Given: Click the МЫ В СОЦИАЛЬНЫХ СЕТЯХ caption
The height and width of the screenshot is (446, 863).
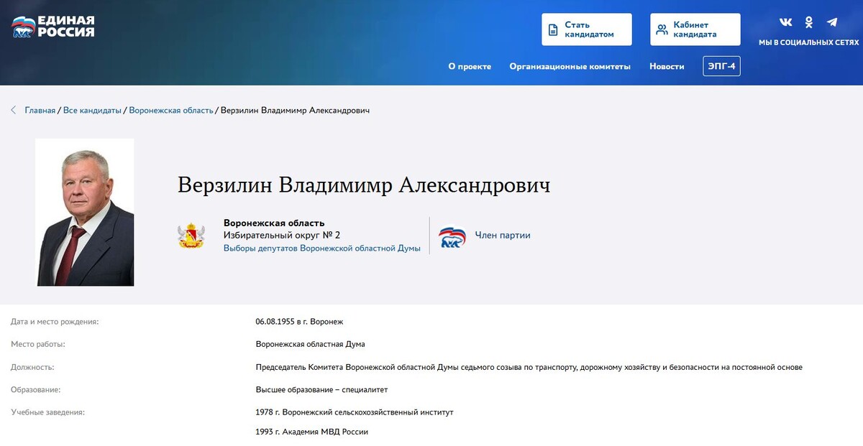Looking at the screenshot, I should [809, 42].
